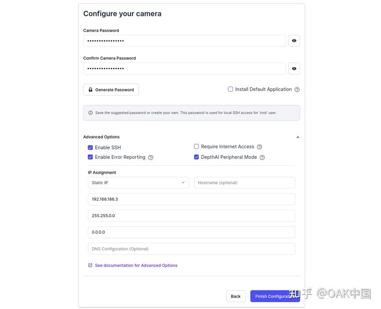Reveal the Confirm Camera Password field
Image resolution: width=381 pixels, height=309 pixels.
(x=294, y=68)
